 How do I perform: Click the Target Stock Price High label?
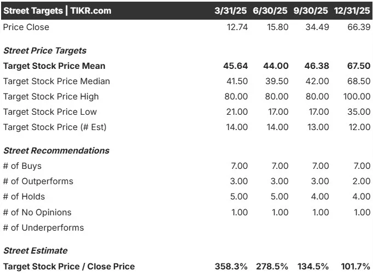(x=51, y=97)
